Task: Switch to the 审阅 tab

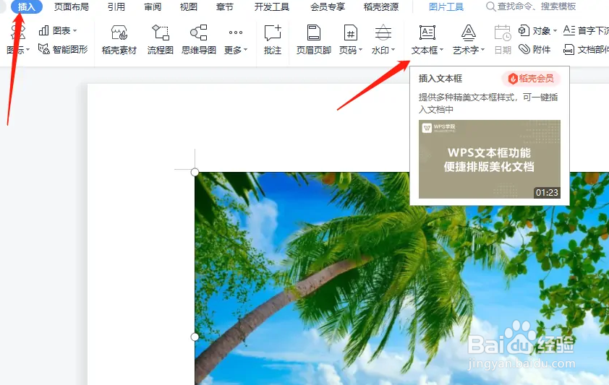Action: [x=152, y=7]
